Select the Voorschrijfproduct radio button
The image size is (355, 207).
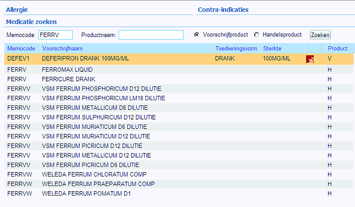coord(197,35)
